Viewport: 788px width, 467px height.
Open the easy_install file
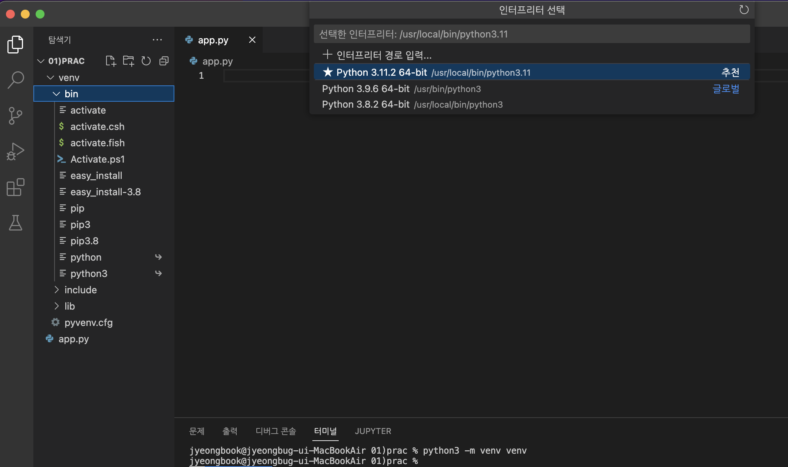tap(104, 175)
